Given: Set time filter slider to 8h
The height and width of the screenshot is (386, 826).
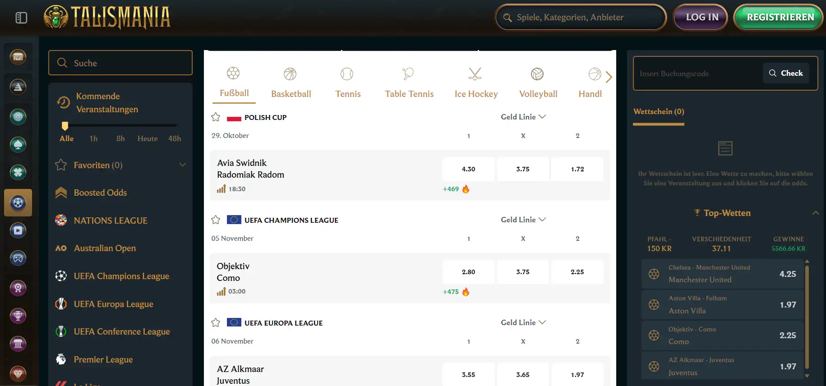Looking at the screenshot, I should click(x=120, y=138).
